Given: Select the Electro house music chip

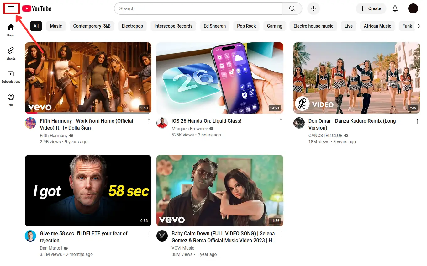Looking at the screenshot, I should tap(314, 26).
